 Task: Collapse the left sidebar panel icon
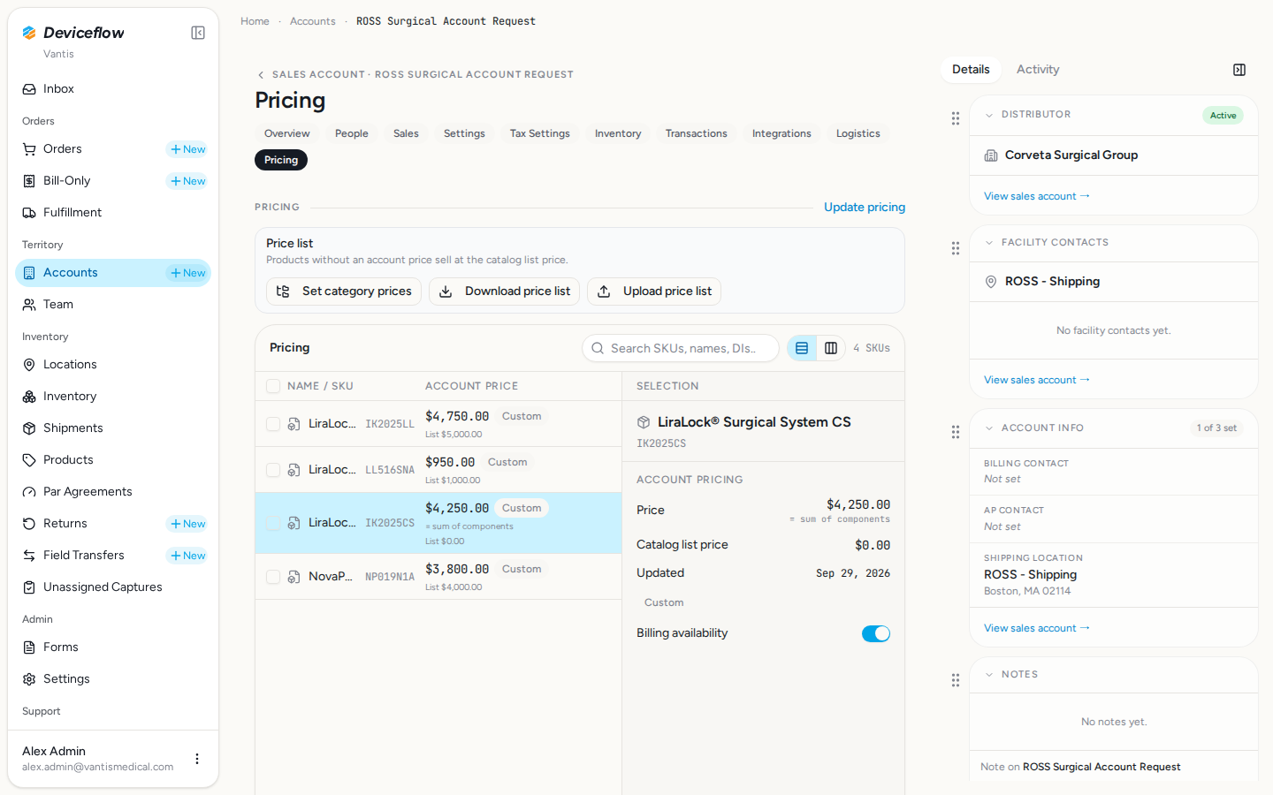[198, 33]
